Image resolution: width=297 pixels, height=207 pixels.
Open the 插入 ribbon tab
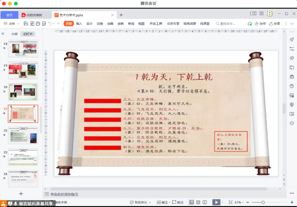[x=79, y=24]
